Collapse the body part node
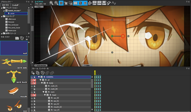Image resolution: width=191 pixels, height=112 pixels. [x=42, y=83]
